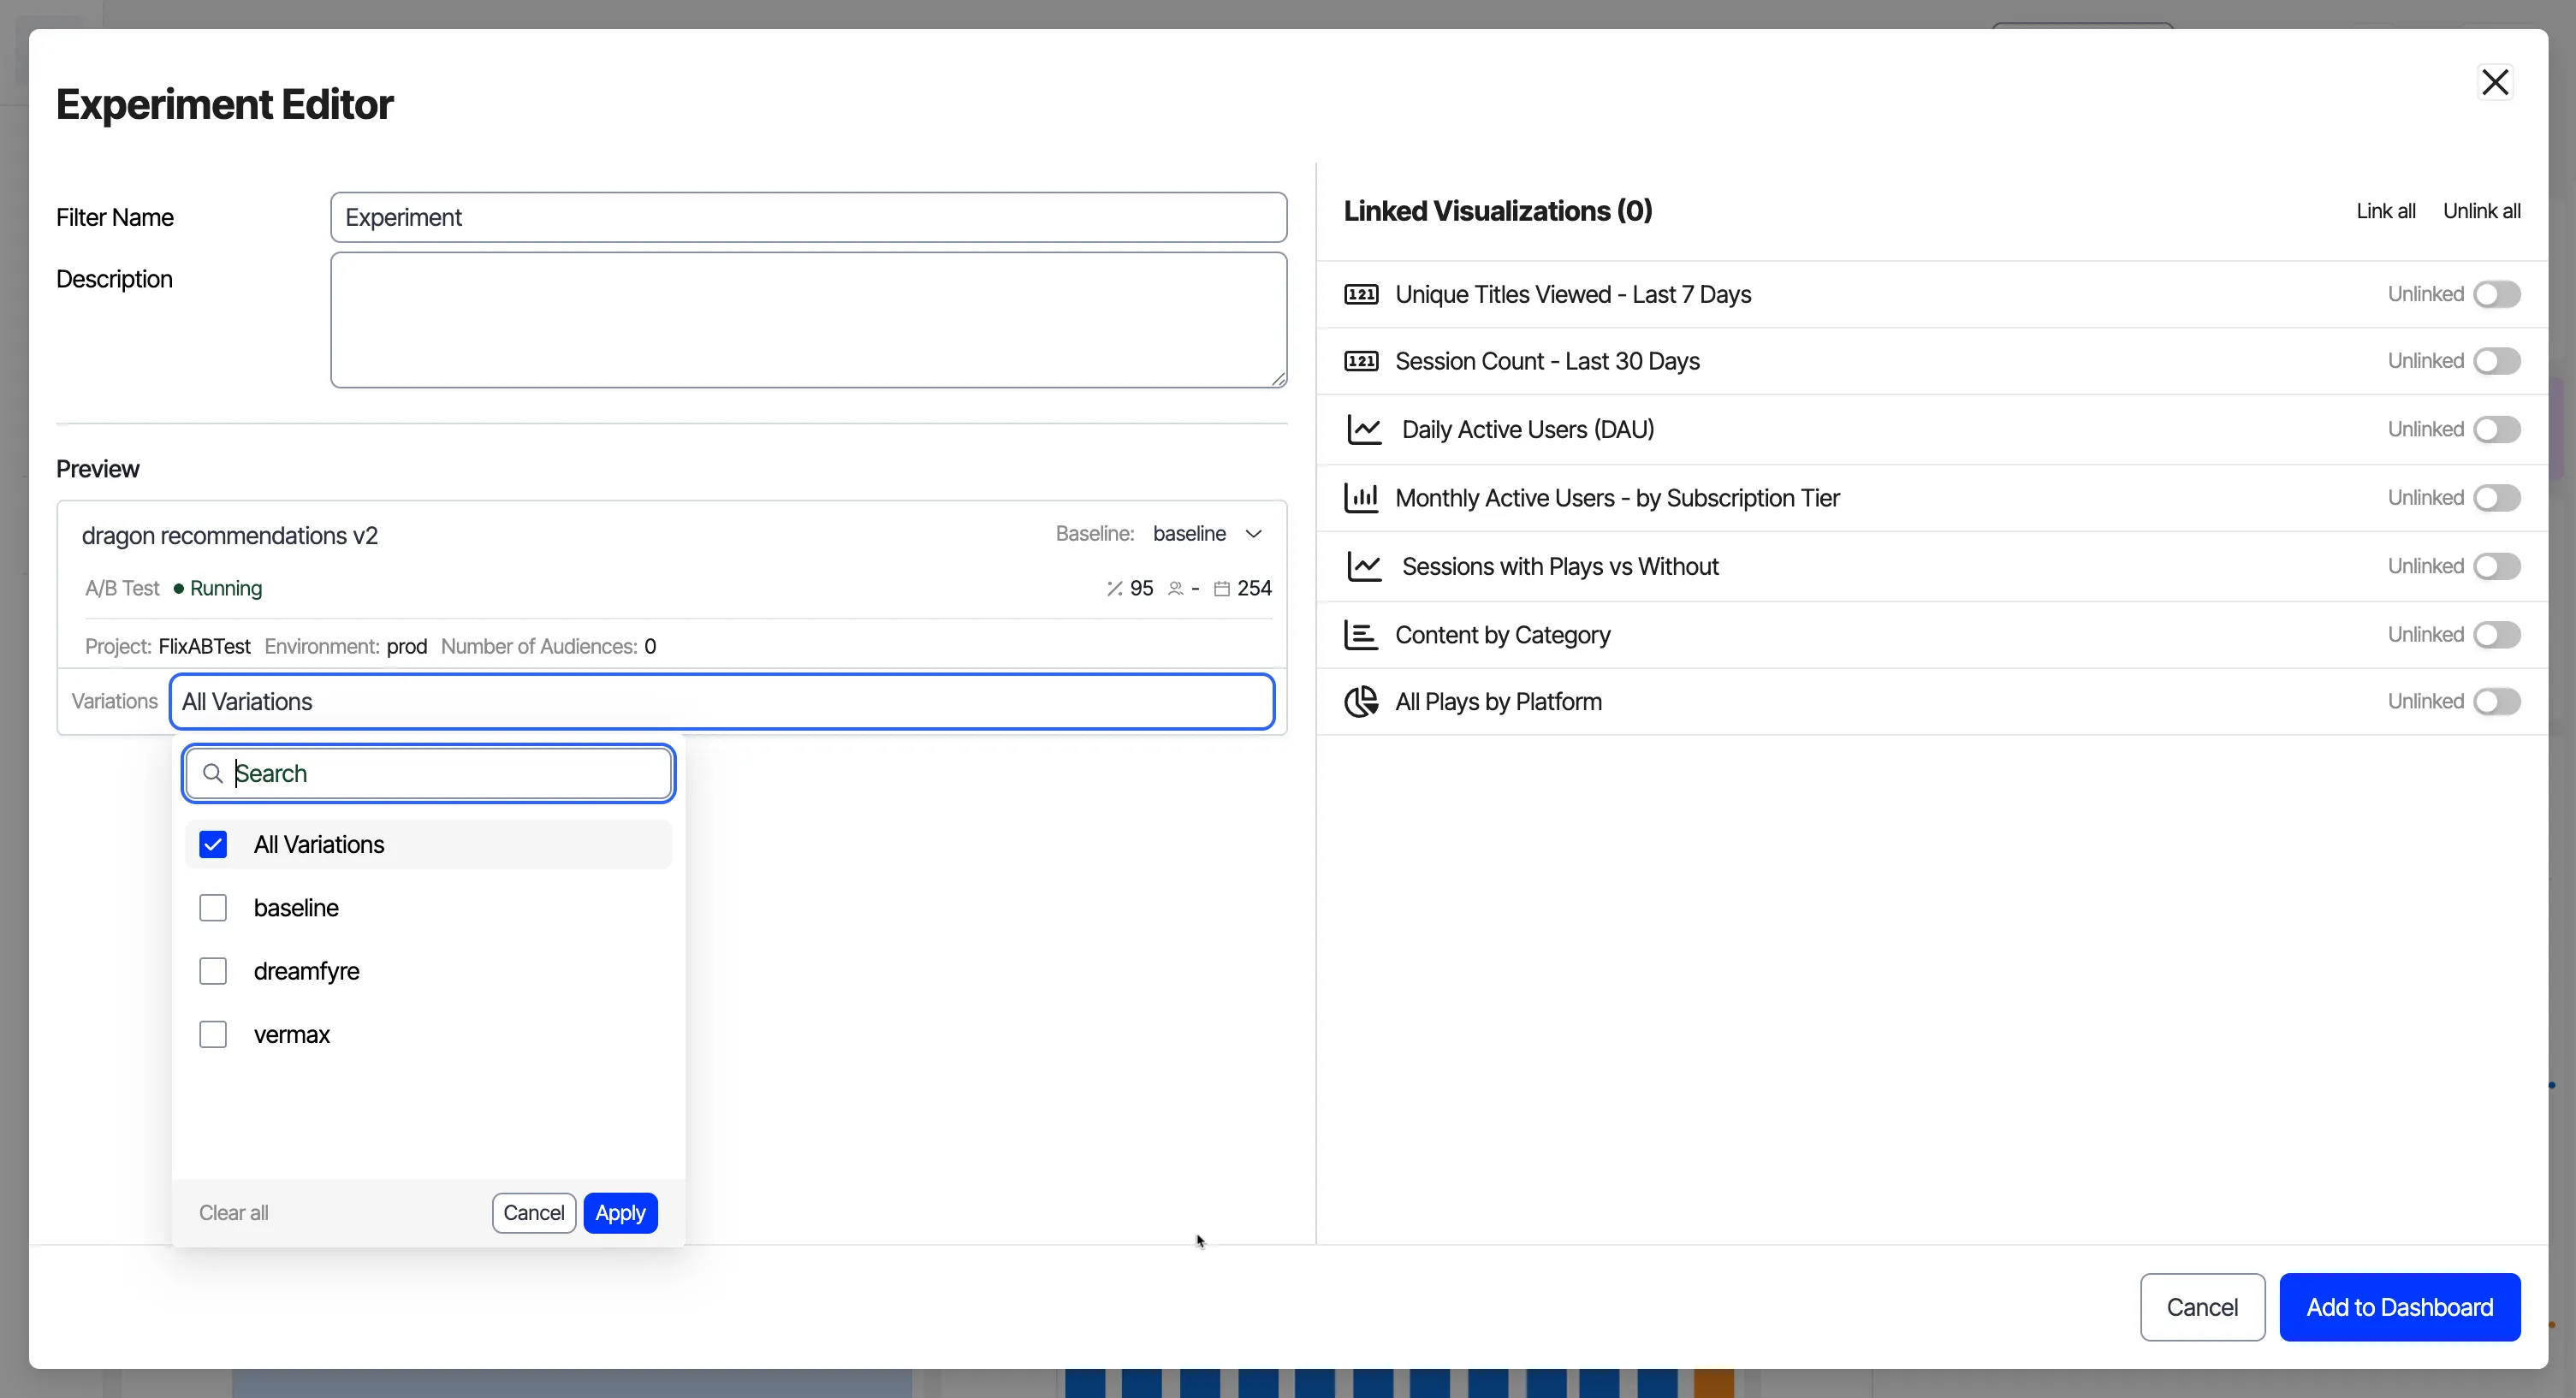
Task: Enable link for Daily Active Users (DAU)
Action: (2497, 430)
